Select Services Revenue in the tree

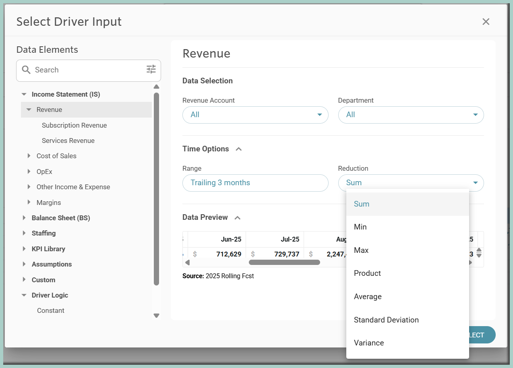point(68,141)
